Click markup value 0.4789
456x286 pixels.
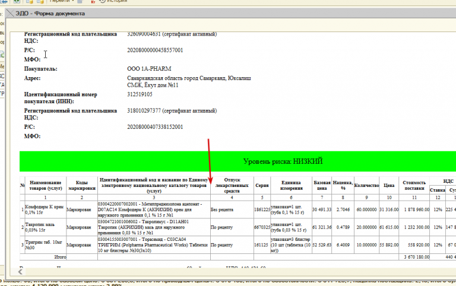point(343,227)
